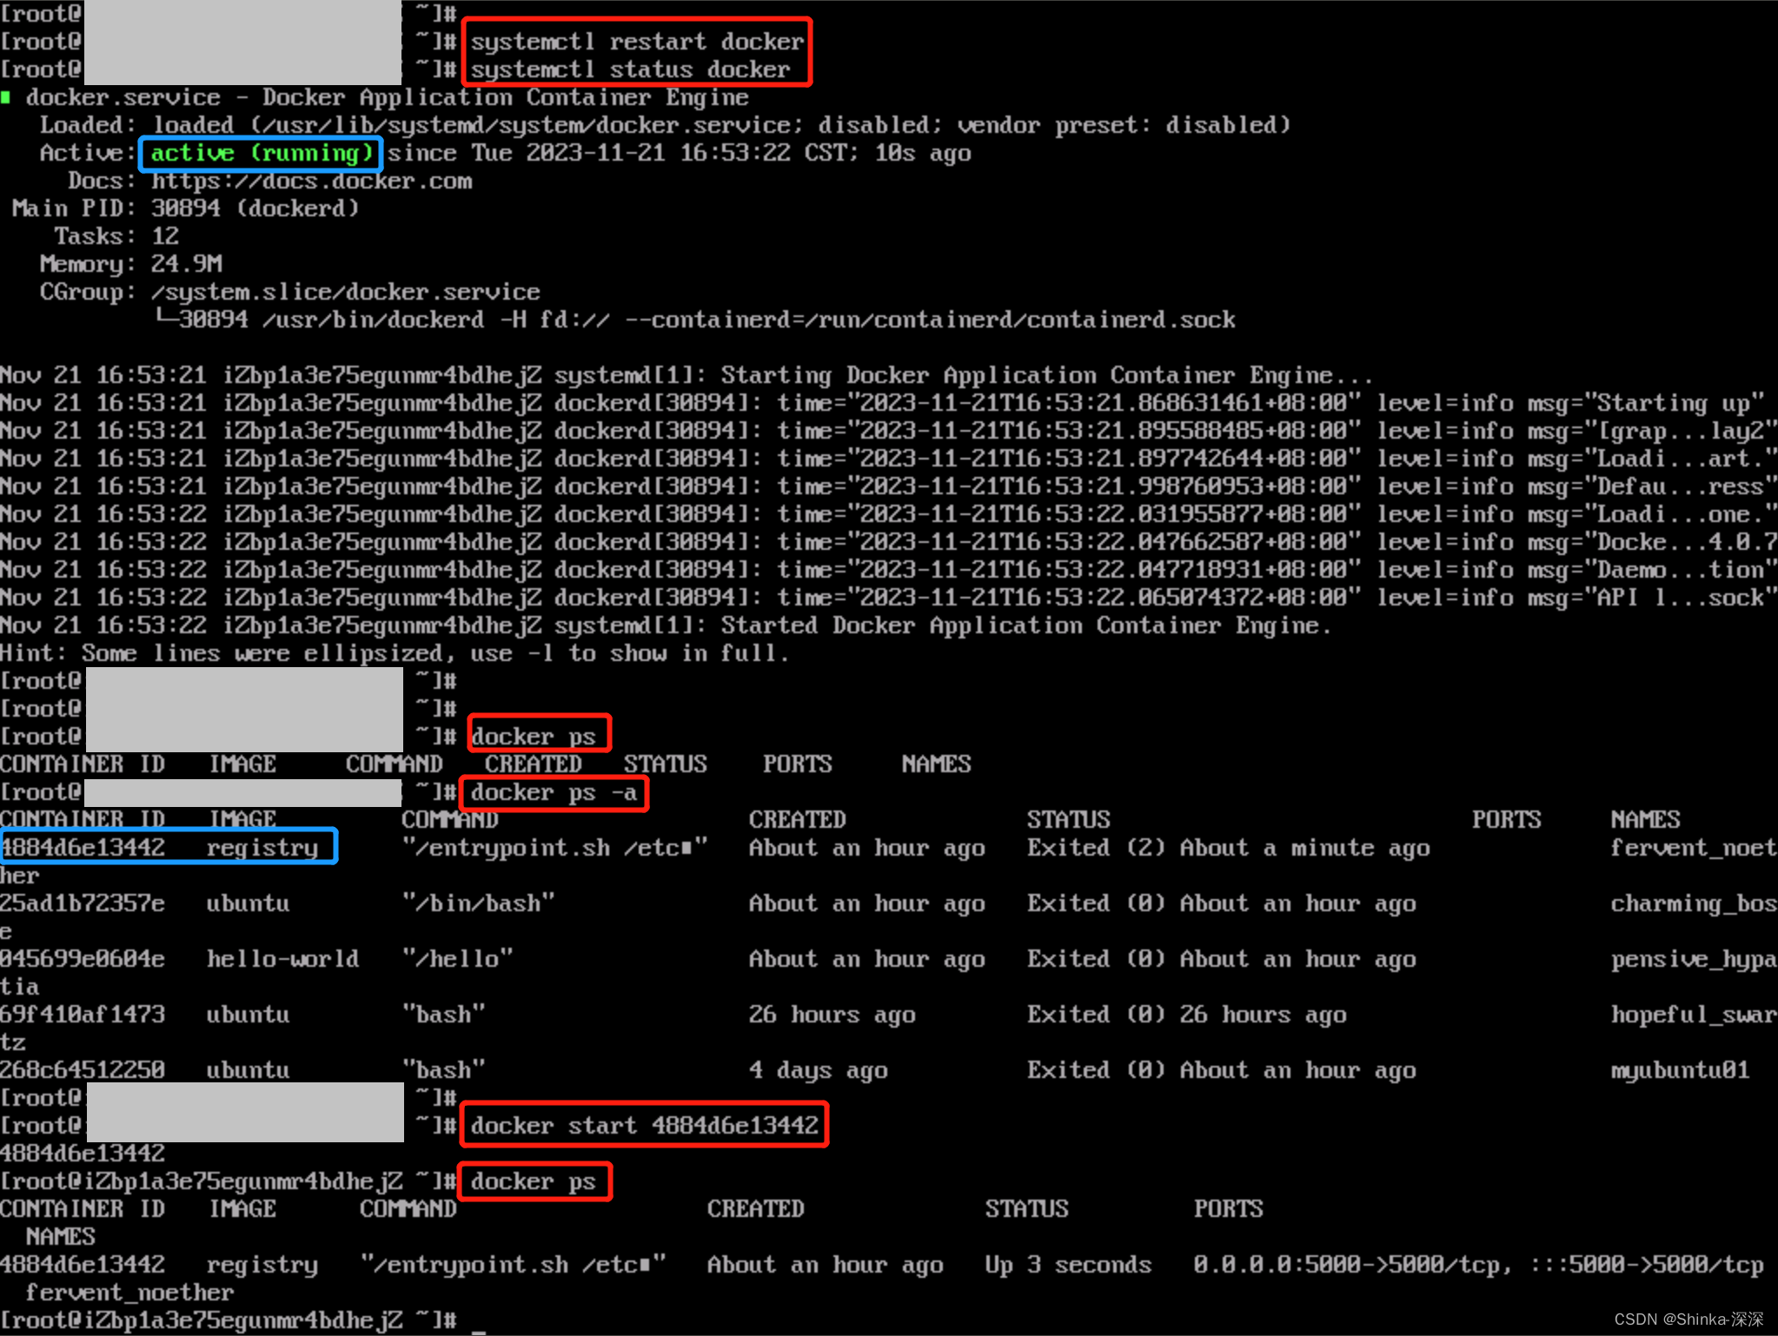Click the CGroup /system.slice/docker.service path

[x=345, y=292]
